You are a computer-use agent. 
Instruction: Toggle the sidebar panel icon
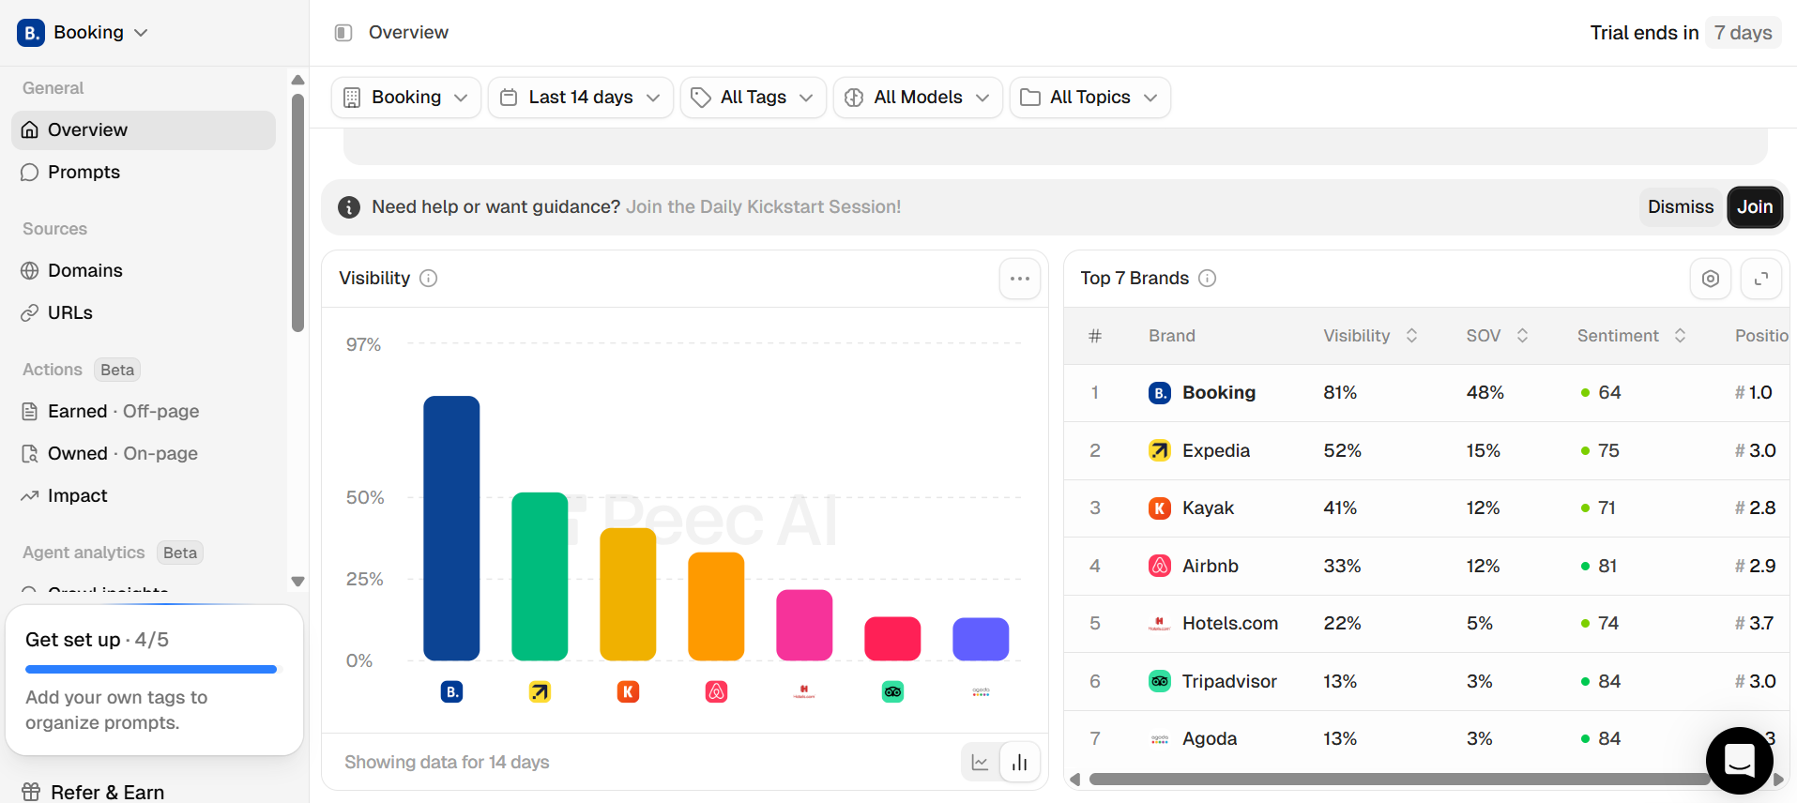[343, 33]
